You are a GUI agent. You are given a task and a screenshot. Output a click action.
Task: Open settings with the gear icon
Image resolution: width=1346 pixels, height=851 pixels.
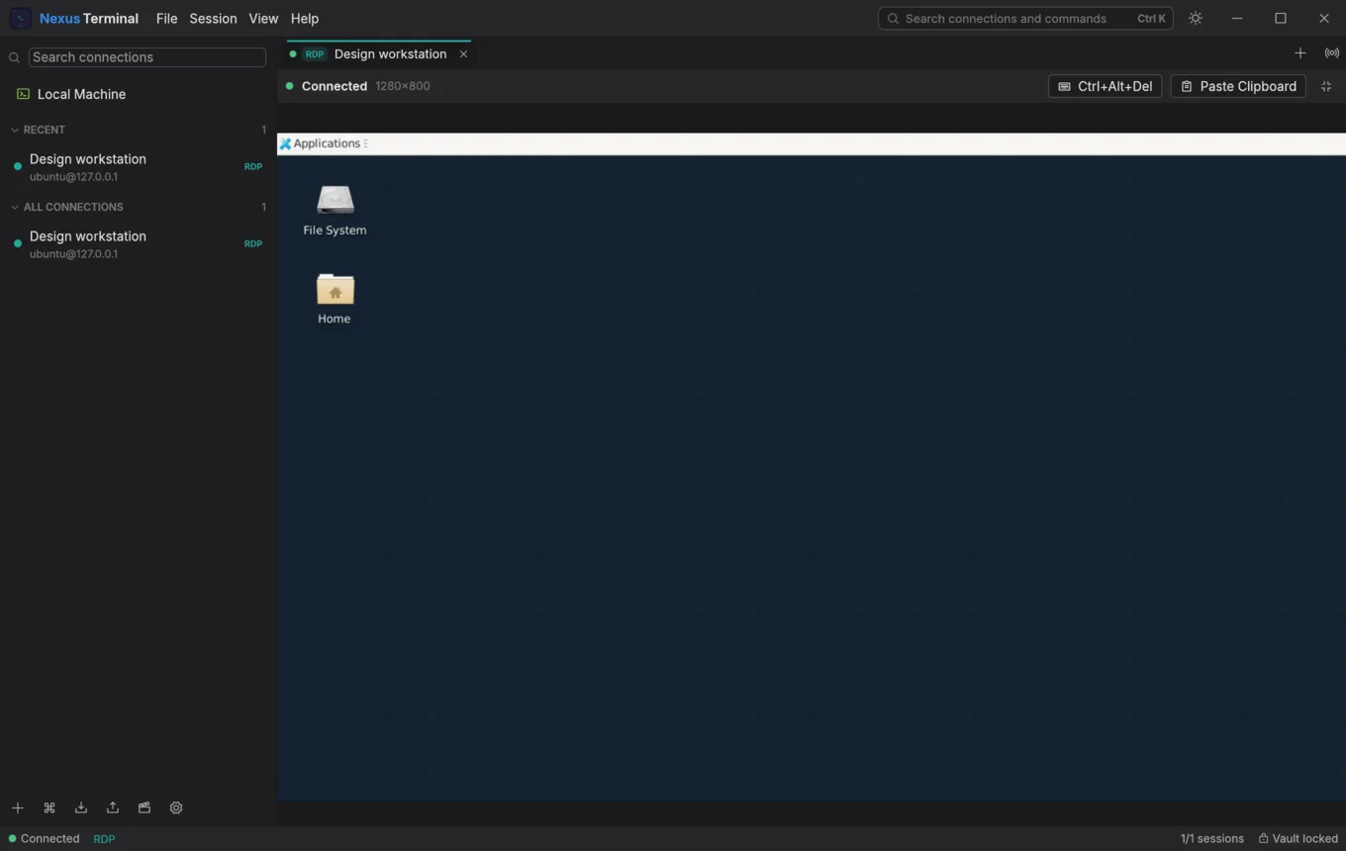coord(176,807)
